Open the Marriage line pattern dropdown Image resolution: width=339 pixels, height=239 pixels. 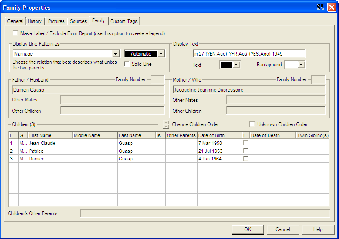pos(115,54)
